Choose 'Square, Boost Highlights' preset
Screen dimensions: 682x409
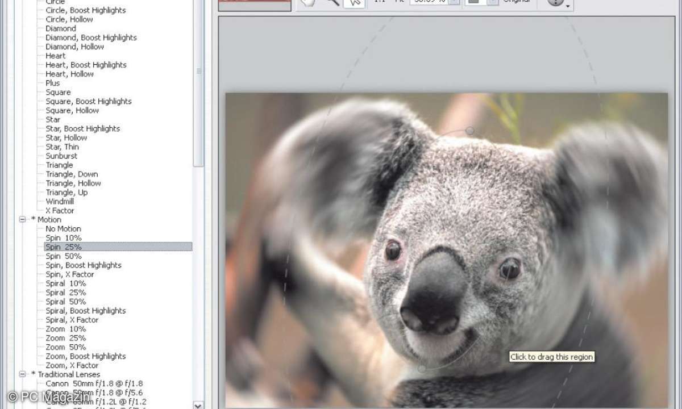(89, 101)
